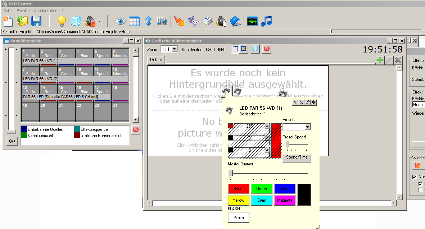Select the Magenta color swatch
425x229 pixels.
(285, 200)
